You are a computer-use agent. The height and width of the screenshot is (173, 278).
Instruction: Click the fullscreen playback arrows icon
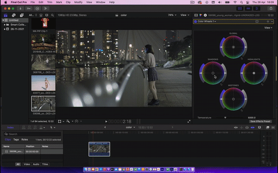tap(189, 122)
